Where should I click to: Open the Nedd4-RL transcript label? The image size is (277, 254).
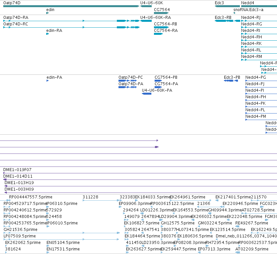(251, 50)
